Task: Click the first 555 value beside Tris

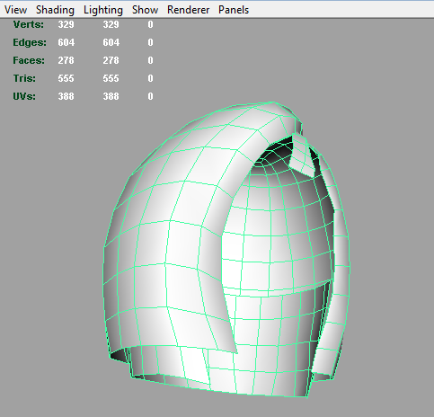Action: point(66,78)
